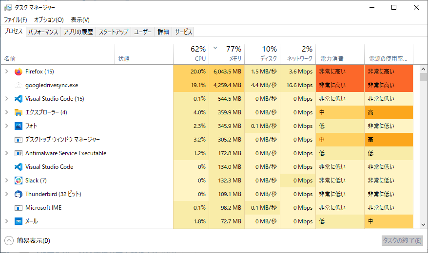Image resolution: width=428 pixels, height=253 pixels.
Task: Click the エクスプローラー power usage 高 cell
Action: 389,112
